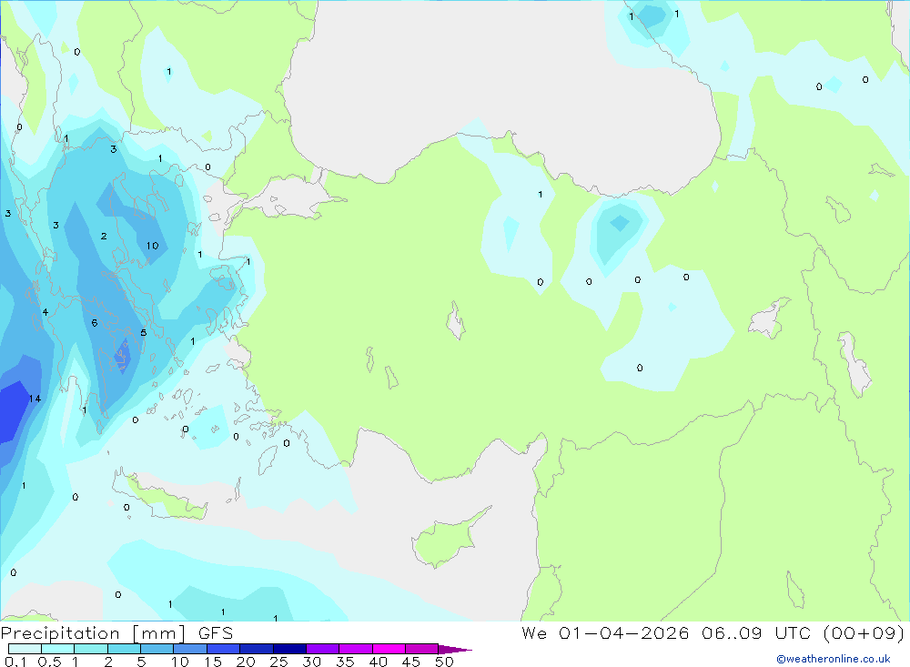Select the 35–40 mm violet legend swatch
The width and height of the screenshot is (910, 667).
pyautogui.click(x=356, y=649)
